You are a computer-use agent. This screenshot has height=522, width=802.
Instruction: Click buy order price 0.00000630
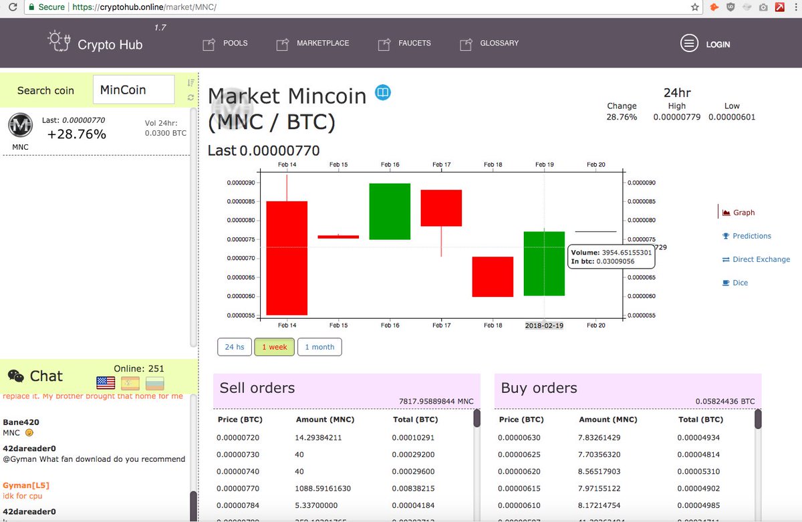pyautogui.click(x=519, y=438)
